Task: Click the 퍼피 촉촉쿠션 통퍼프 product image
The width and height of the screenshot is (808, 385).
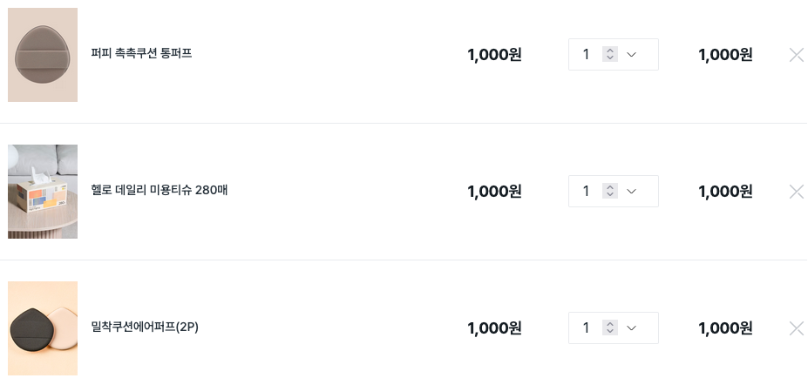Action: [x=43, y=55]
